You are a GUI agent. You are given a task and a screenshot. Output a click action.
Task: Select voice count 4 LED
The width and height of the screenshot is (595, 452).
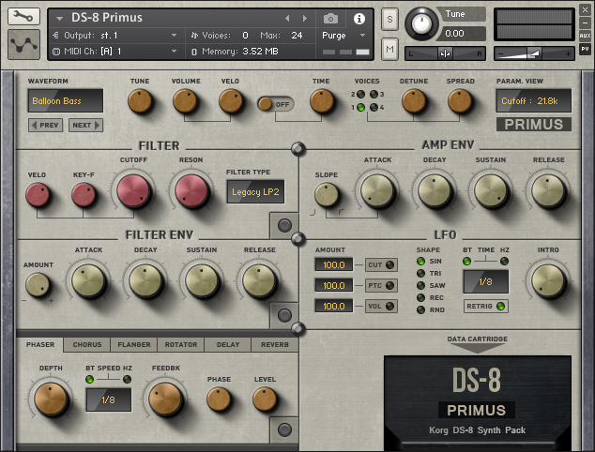(374, 107)
